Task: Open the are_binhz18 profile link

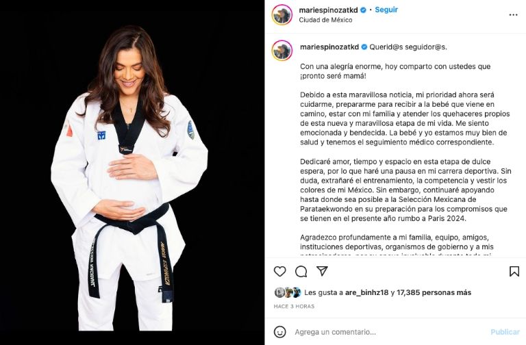Action: coord(366,293)
